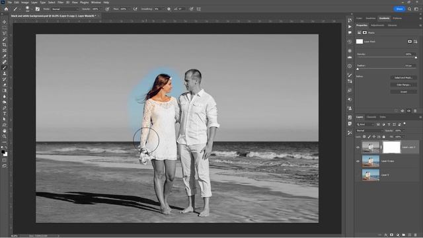Select the Lasso tool

click(x=5, y=34)
